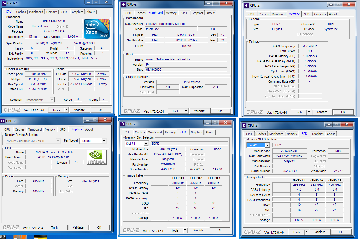The image size is (361, 239).
Task: Select the Memory tab in the Mainboard window
Action: (171, 13)
